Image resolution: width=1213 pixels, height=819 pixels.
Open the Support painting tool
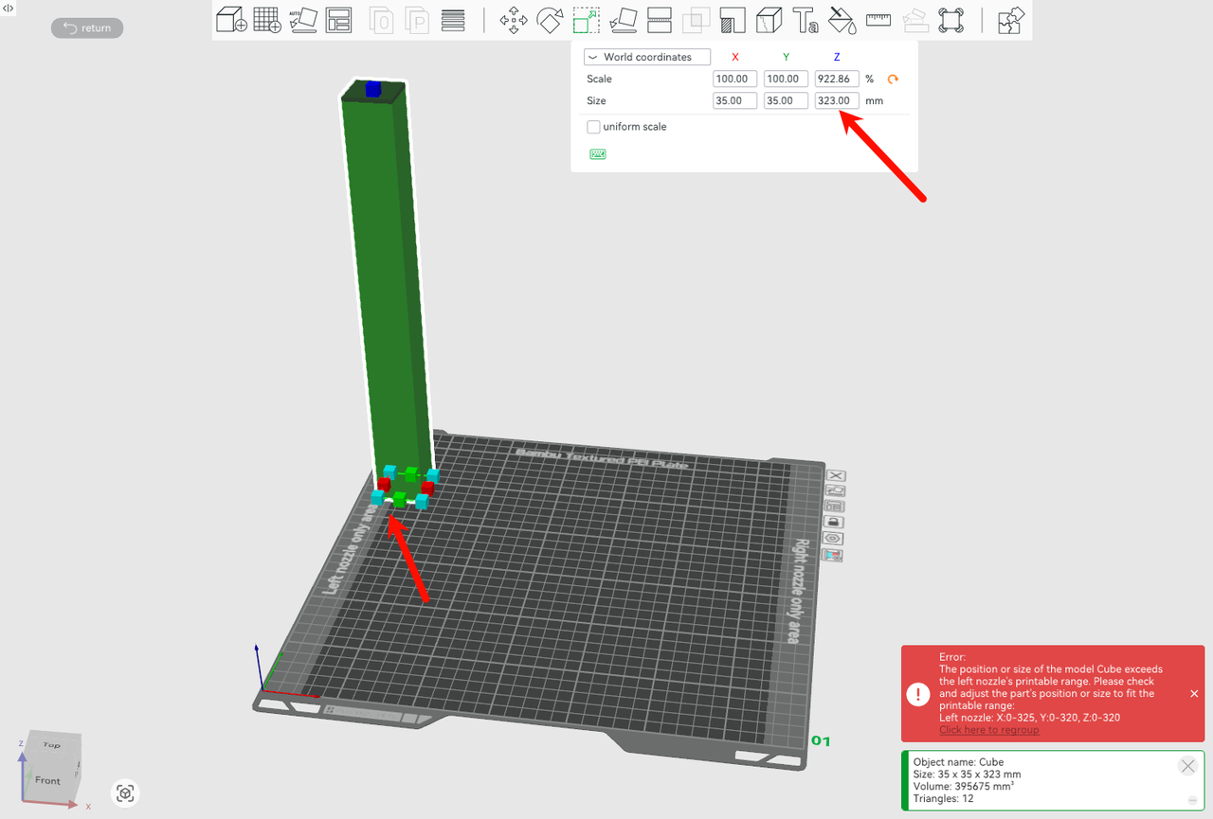tap(733, 20)
